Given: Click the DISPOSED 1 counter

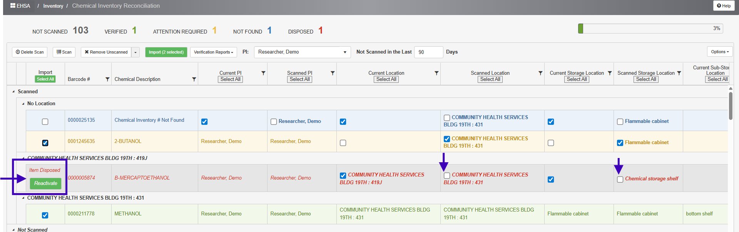Looking at the screenshot, I should (306, 30).
